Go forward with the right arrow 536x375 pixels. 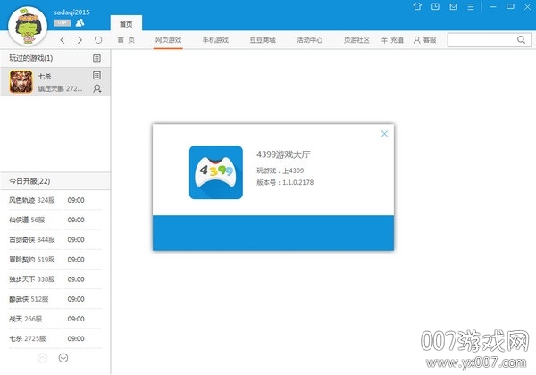pyautogui.click(x=80, y=40)
